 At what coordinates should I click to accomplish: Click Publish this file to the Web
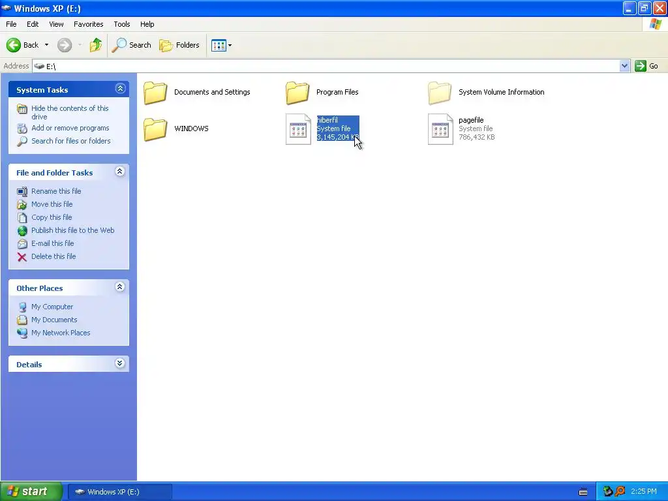coord(72,230)
